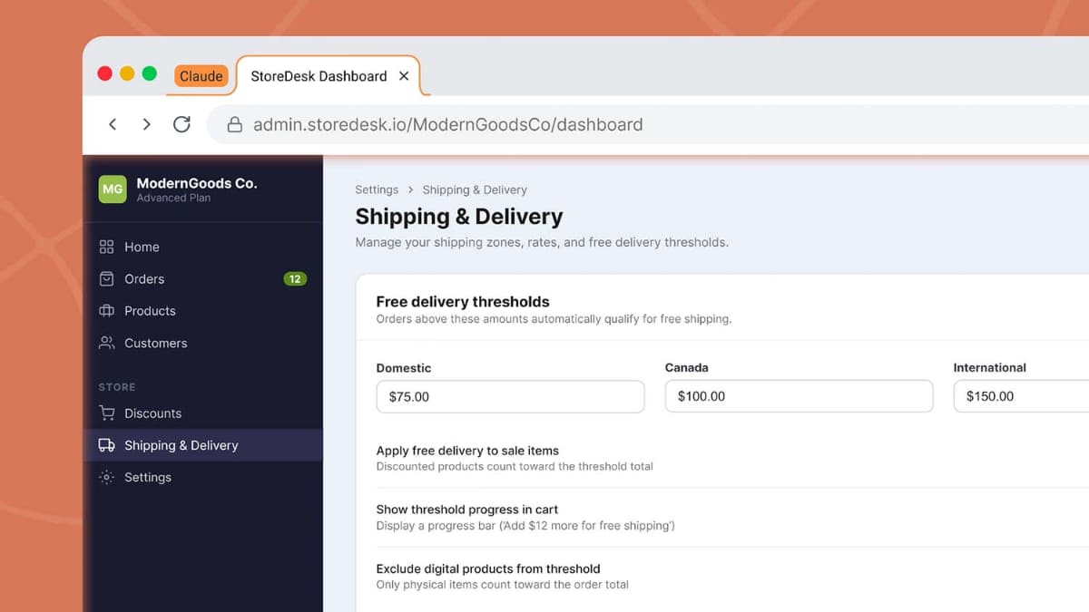Click 'Show threshold progress in cart' label
The height and width of the screenshot is (612, 1089).
(467, 510)
